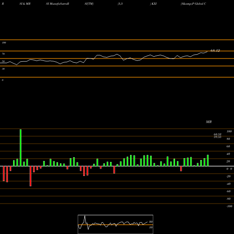Click the 59.55 value in MR chart
This screenshot has height=234, width=234.
click(218, 137)
